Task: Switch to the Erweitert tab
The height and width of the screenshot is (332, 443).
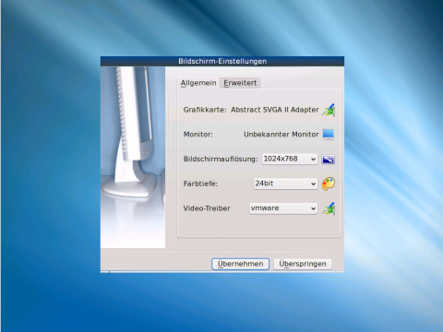Action: (x=240, y=83)
